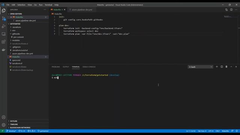Show errors and warnings count in status bar

(31, 131)
